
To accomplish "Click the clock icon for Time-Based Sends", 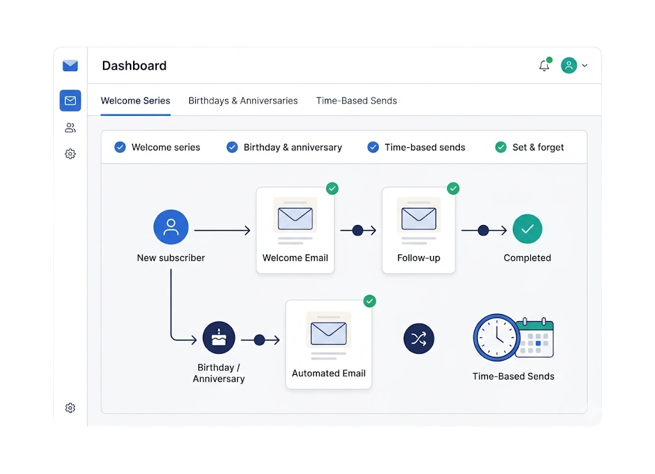I will tap(496, 338).
